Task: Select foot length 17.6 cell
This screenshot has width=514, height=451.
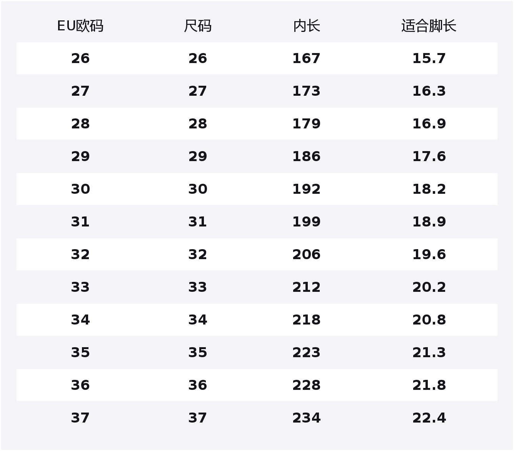Action: (429, 156)
